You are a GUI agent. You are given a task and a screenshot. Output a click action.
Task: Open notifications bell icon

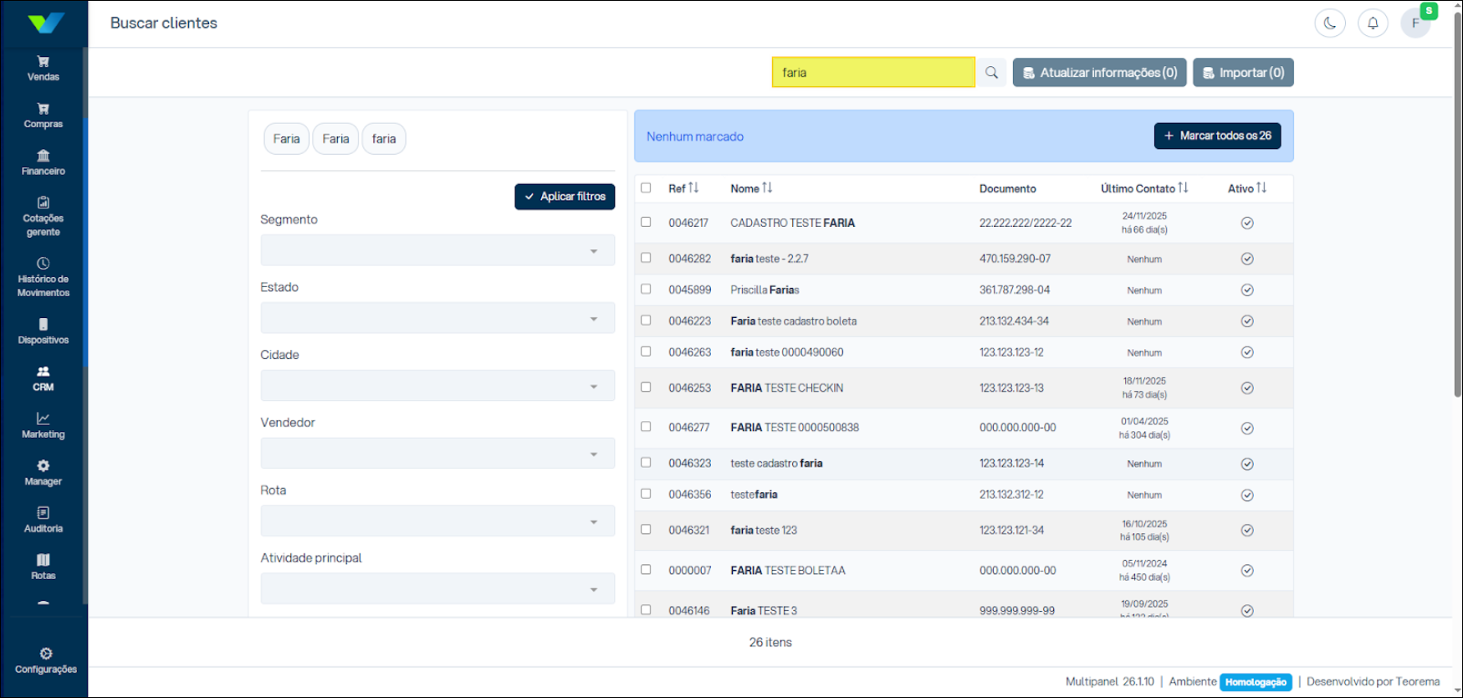click(1373, 23)
